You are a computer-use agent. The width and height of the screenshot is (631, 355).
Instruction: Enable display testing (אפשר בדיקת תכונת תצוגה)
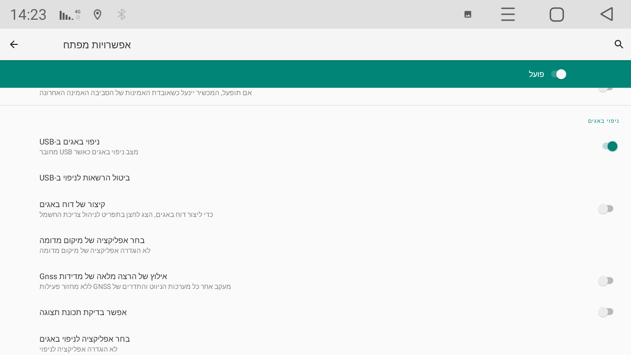click(x=606, y=312)
